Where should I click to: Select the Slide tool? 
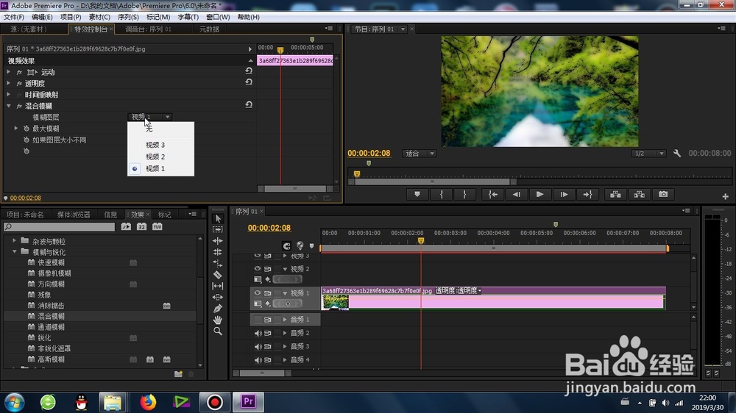(218, 297)
